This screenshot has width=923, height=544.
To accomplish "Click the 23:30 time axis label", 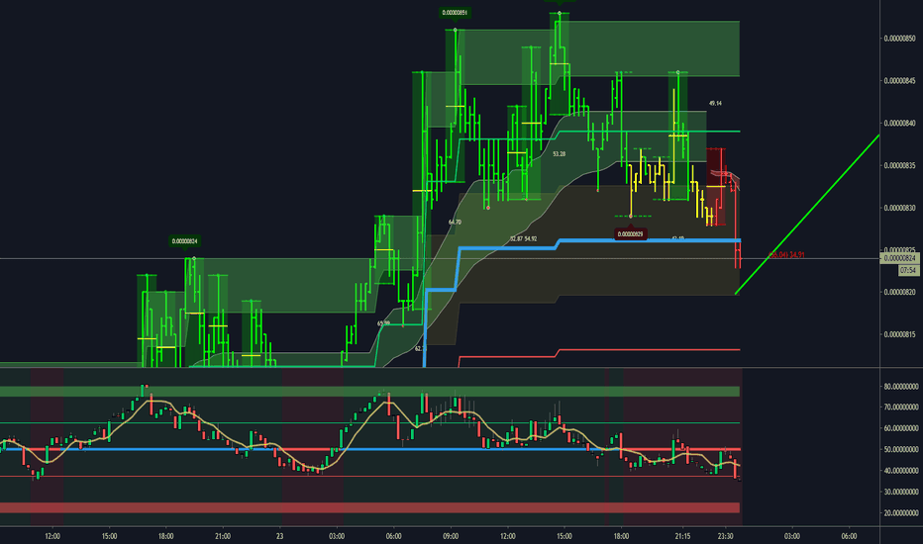I will pyautogui.click(x=725, y=536).
